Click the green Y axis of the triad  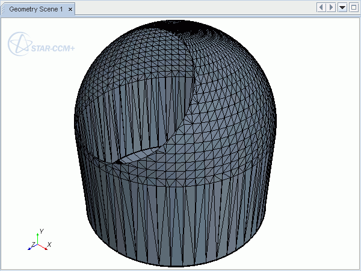coord(38,238)
